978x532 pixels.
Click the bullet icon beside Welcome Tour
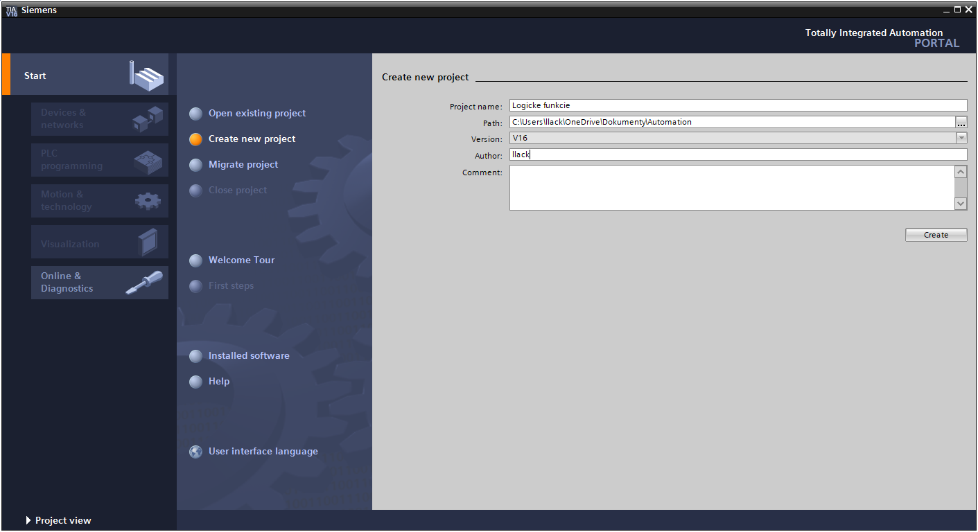196,260
